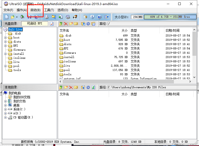
Task: Click red X delete icon in local toolbar
Action: (x=71, y=87)
